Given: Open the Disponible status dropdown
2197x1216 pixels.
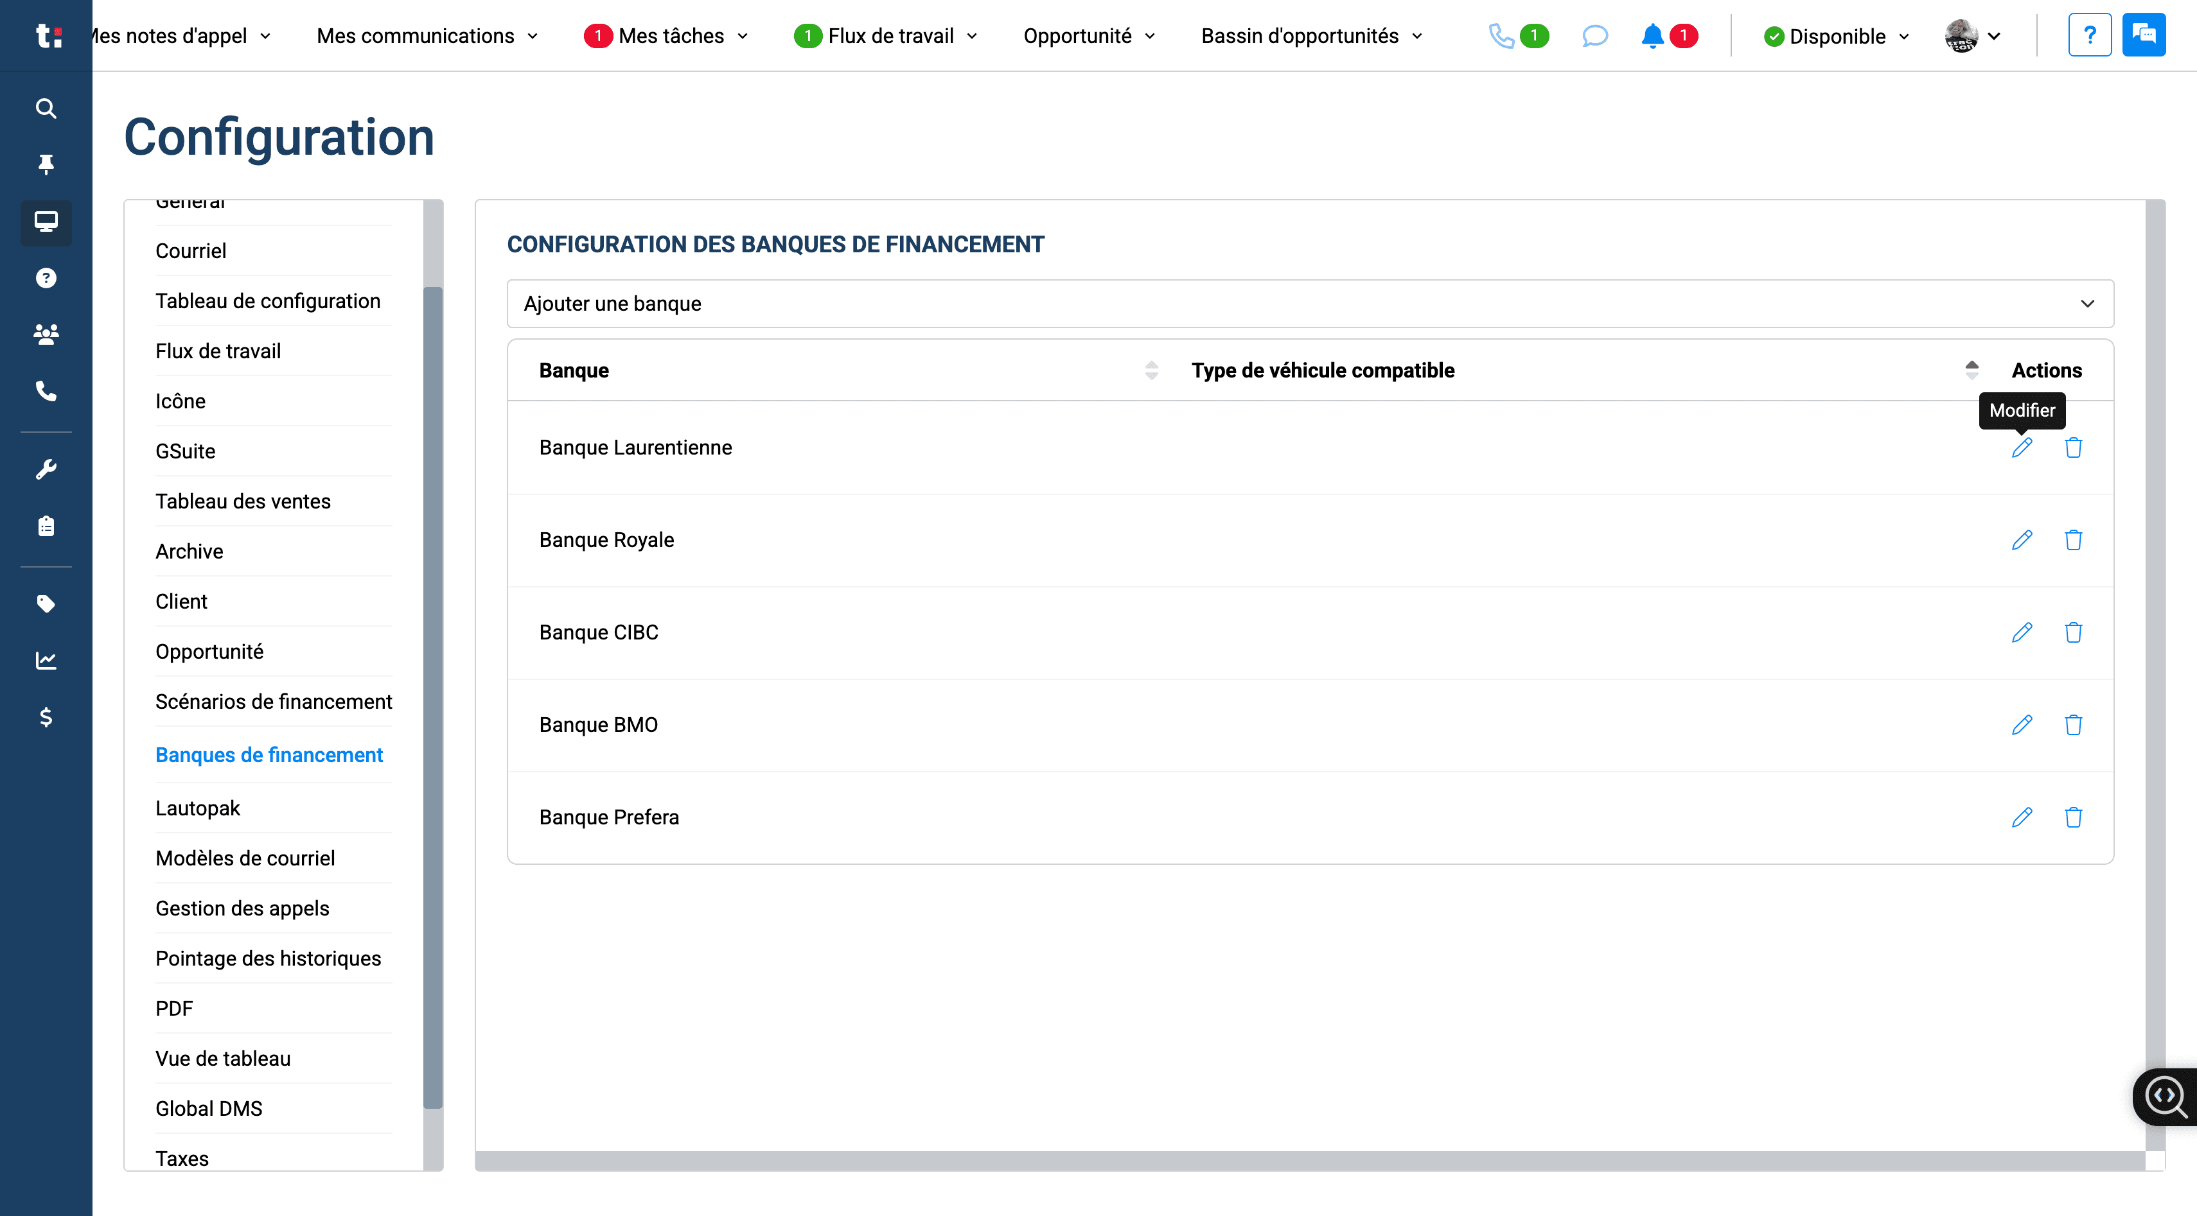Looking at the screenshot, I should click(1836, 36).
